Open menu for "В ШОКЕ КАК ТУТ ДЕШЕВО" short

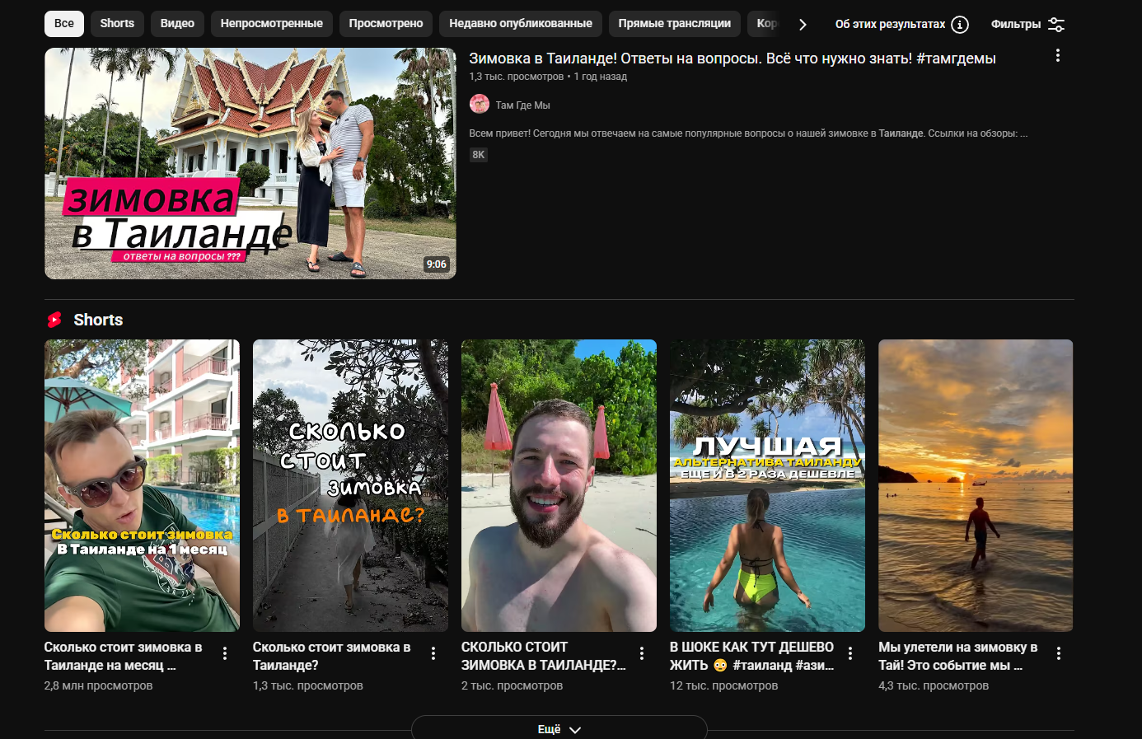coord(850,653)
